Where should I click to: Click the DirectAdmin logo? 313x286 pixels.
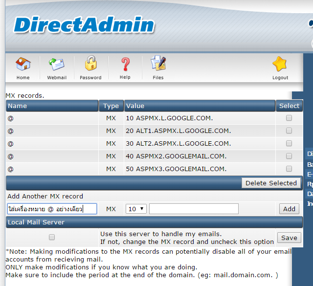coord(84,25)
